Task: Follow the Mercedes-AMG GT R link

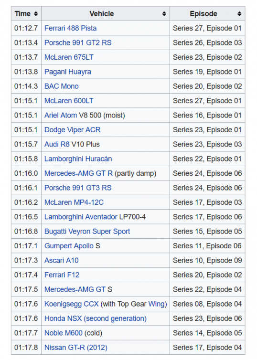Action: coord(78,173)
